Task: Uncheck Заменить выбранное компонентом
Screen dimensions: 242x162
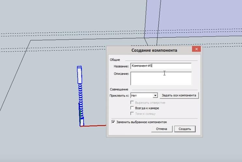Action: tap(113, 122)
